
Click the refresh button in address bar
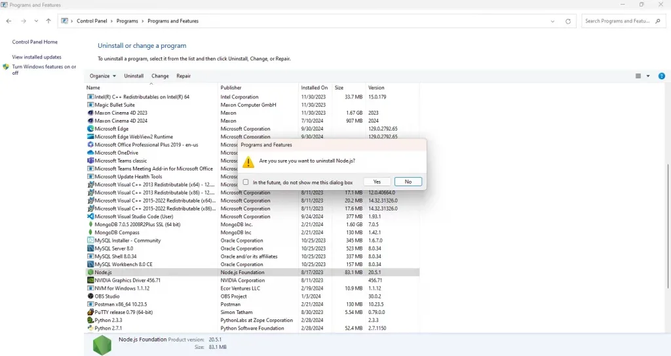[x=568, y=21]
